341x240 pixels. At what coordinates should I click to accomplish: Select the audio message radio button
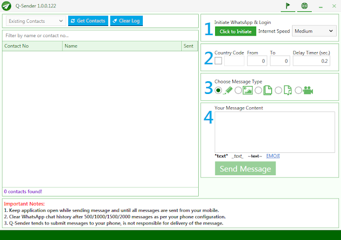click(278, 90)
